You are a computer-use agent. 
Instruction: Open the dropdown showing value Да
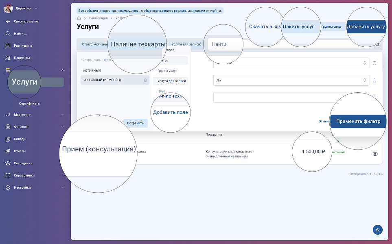point(291,81)
